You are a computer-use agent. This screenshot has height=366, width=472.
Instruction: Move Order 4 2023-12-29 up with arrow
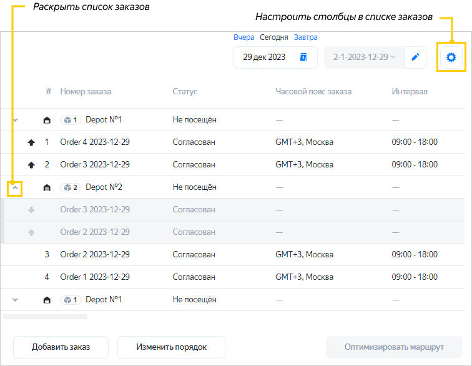[31, 142]
